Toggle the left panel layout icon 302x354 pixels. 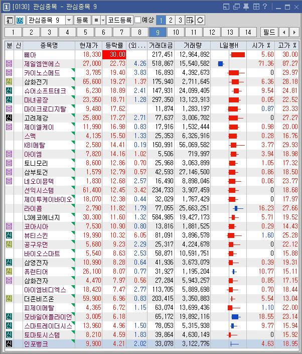click(10, 20)
